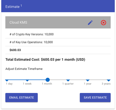
Task: Click the Save Estimate button
Action: pyautogui.click(x=95, y=98)
